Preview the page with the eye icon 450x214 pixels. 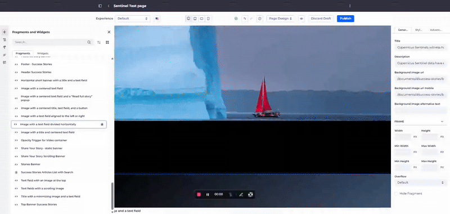coord(301,19)
